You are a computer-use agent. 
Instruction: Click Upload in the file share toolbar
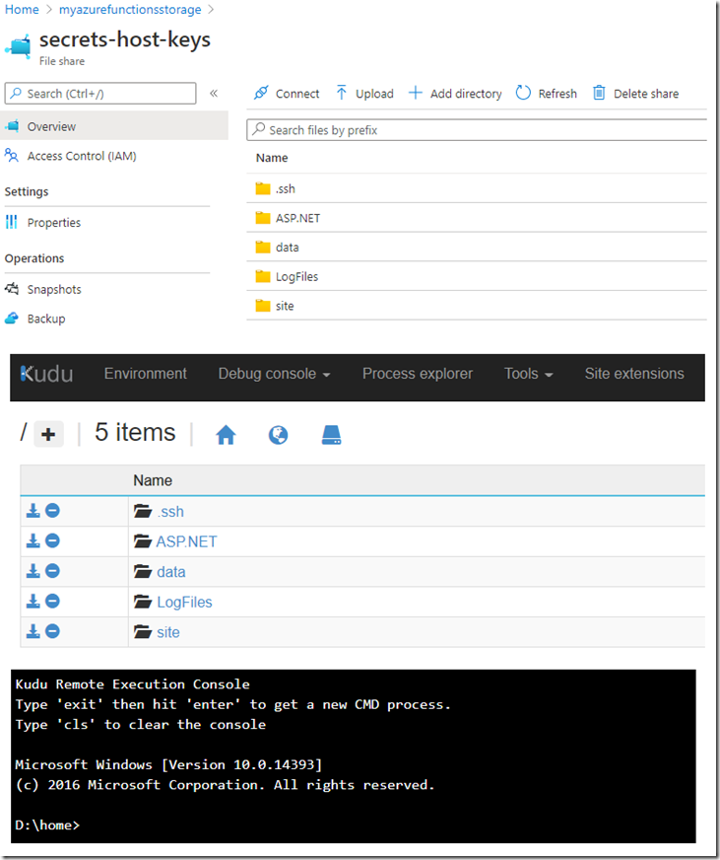(x=364, y=94)
